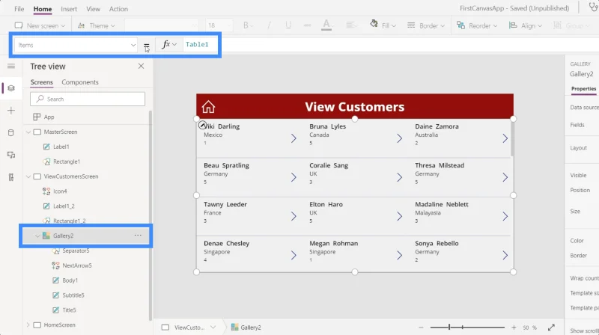Expand the HomeScreen node
Screen dimensions: 599x335
click(28, 325)
